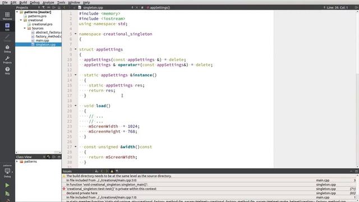Collapse the creational subproject folder

point(21,20)
